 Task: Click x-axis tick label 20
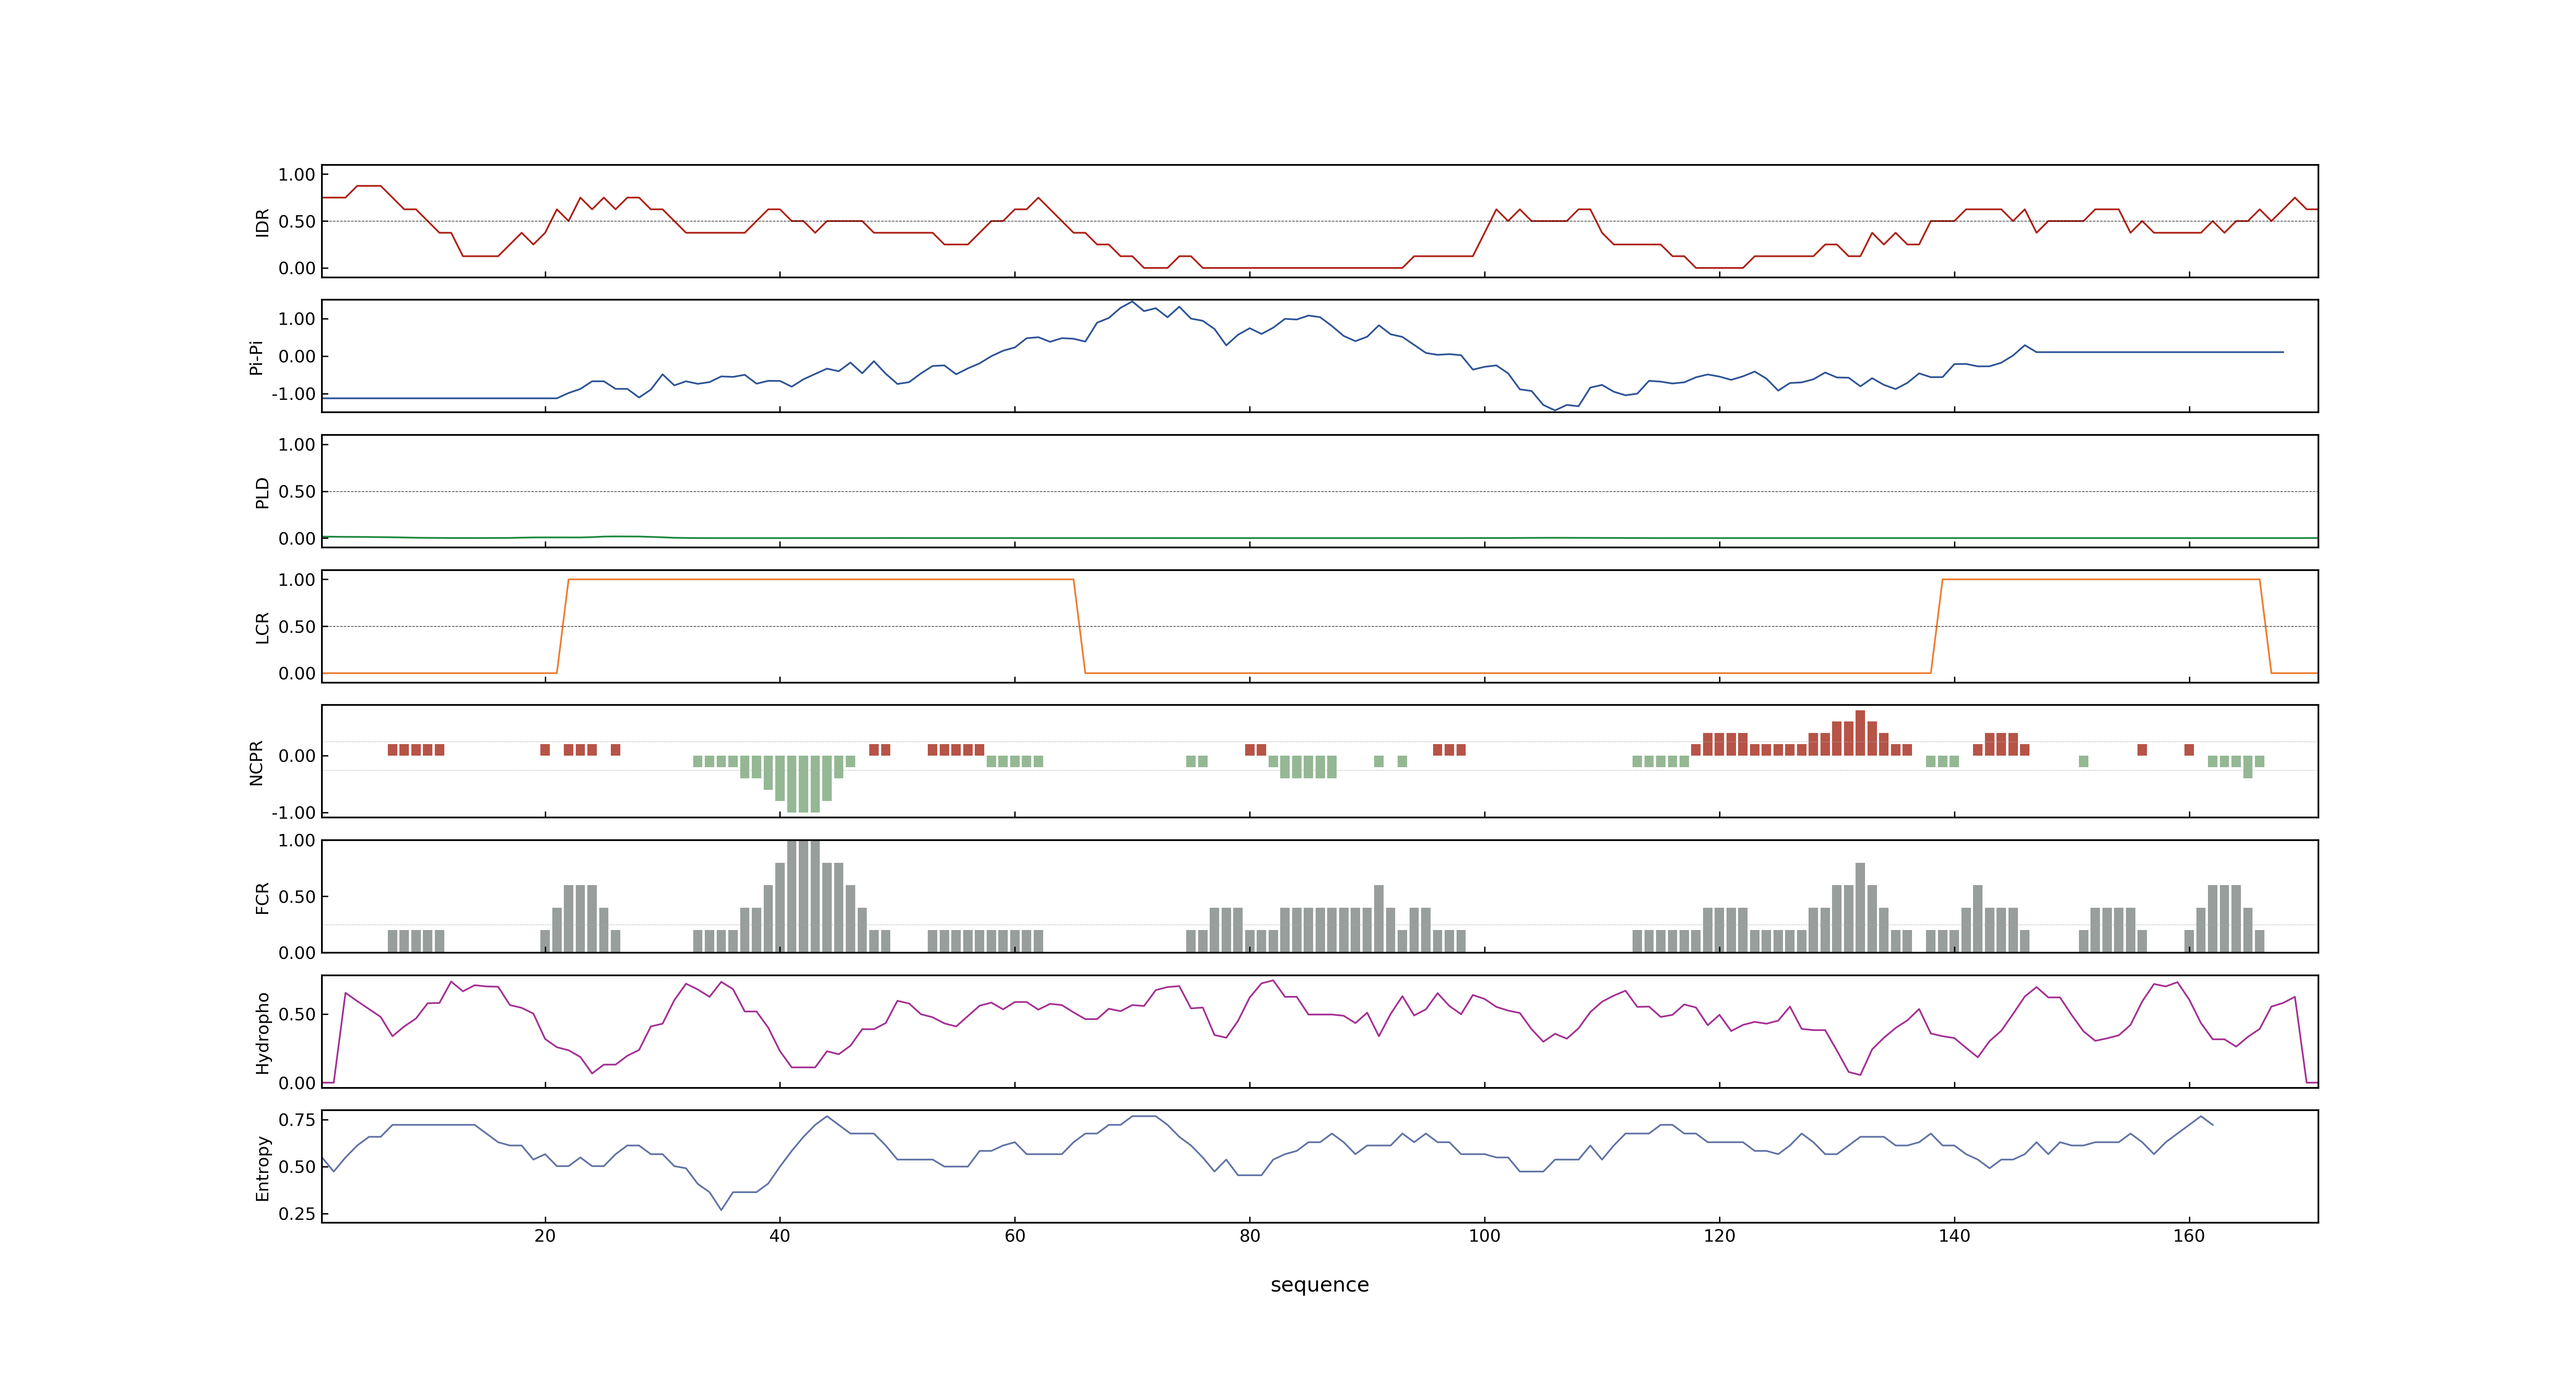point(545,1235)
